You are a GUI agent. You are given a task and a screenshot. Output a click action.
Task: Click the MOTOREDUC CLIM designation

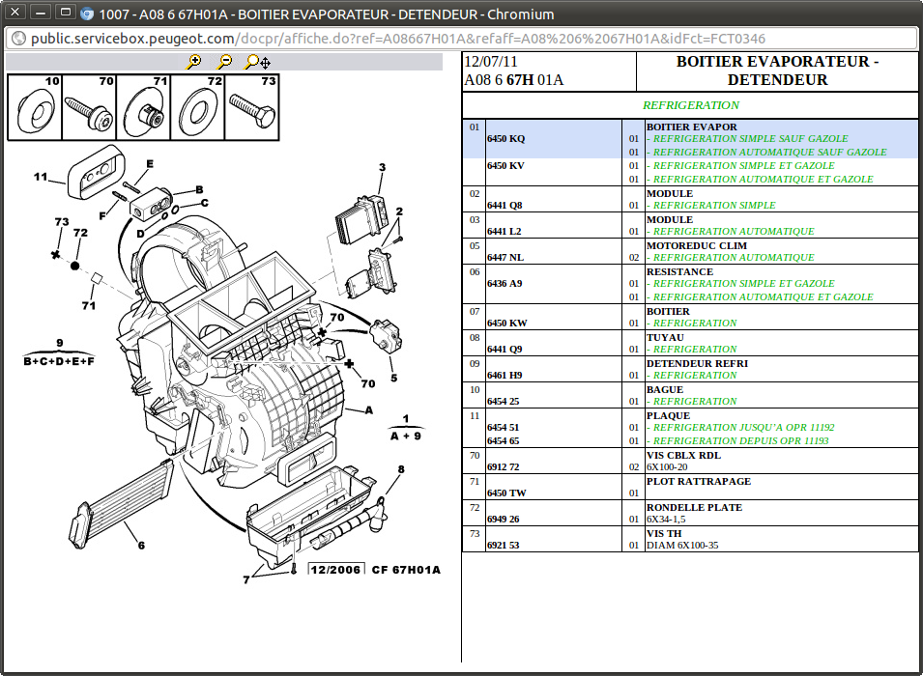(697, 246)
